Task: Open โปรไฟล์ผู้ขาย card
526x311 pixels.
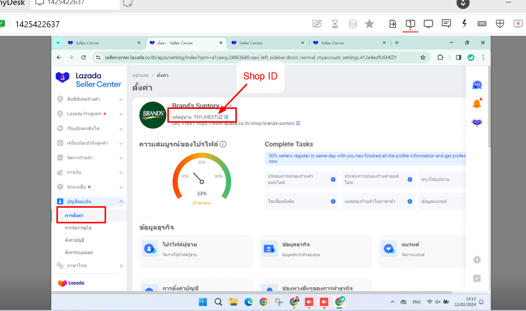Action: [196, 251]
